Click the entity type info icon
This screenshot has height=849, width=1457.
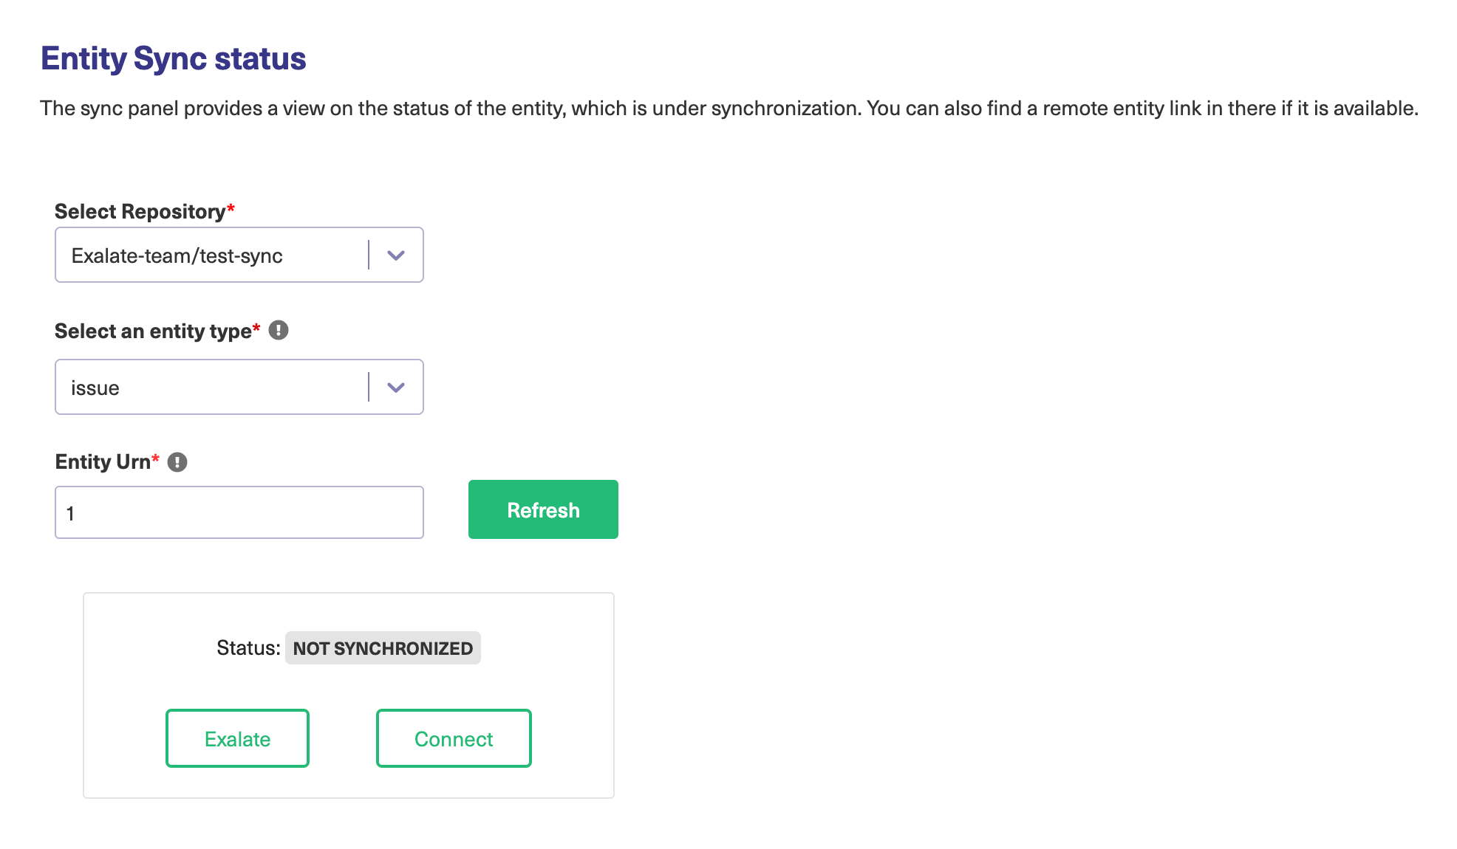pos(279,330)
